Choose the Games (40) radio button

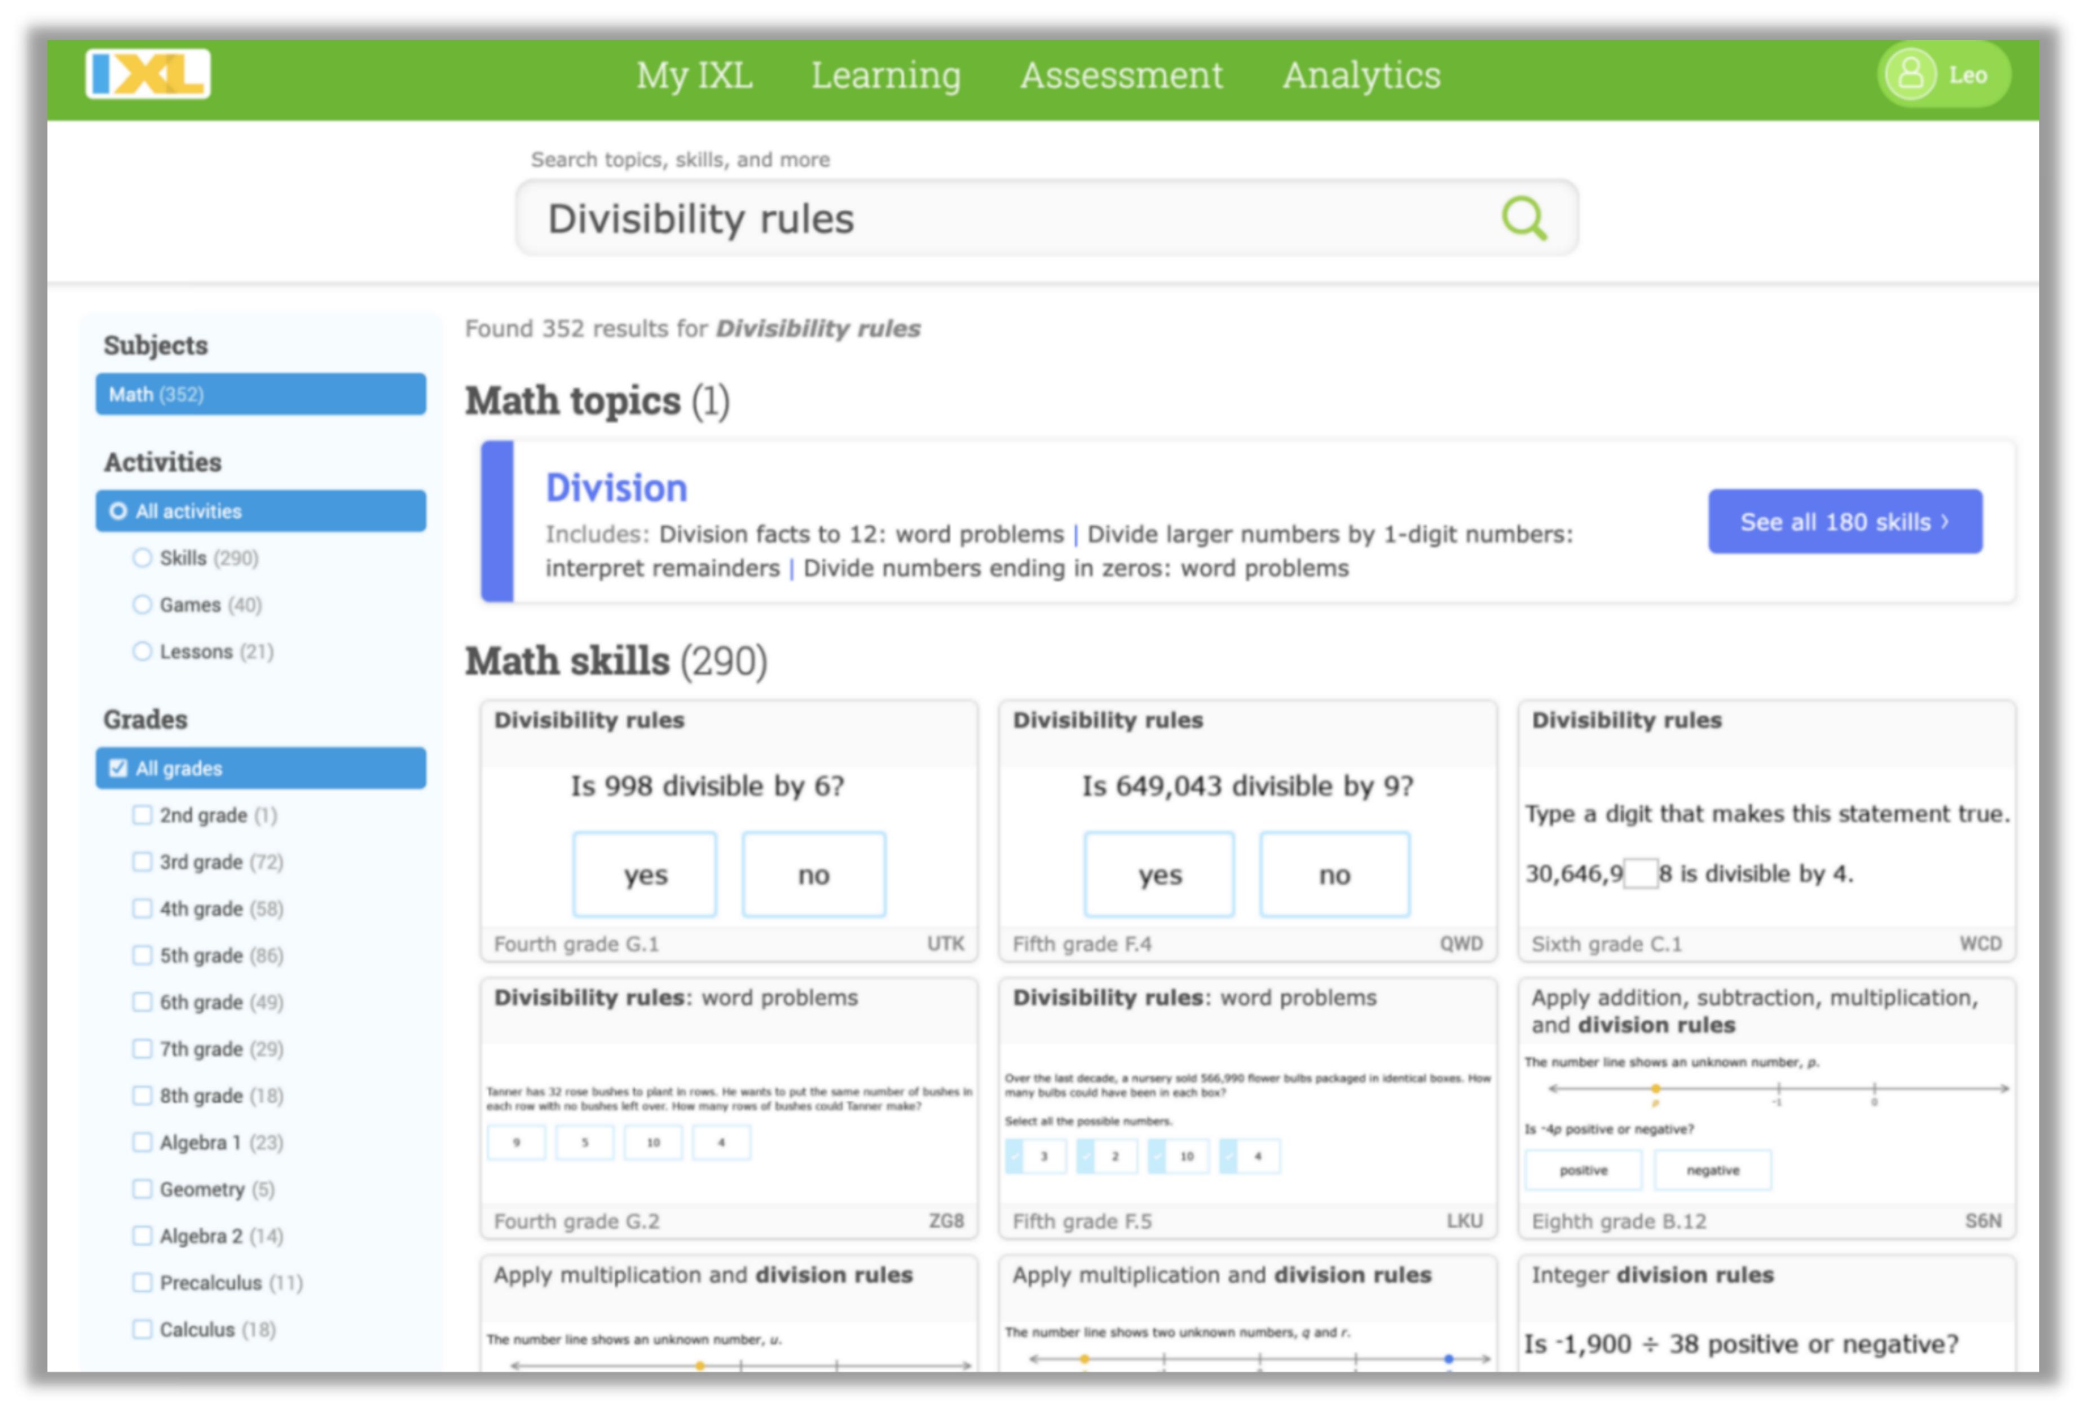point(142,604)
